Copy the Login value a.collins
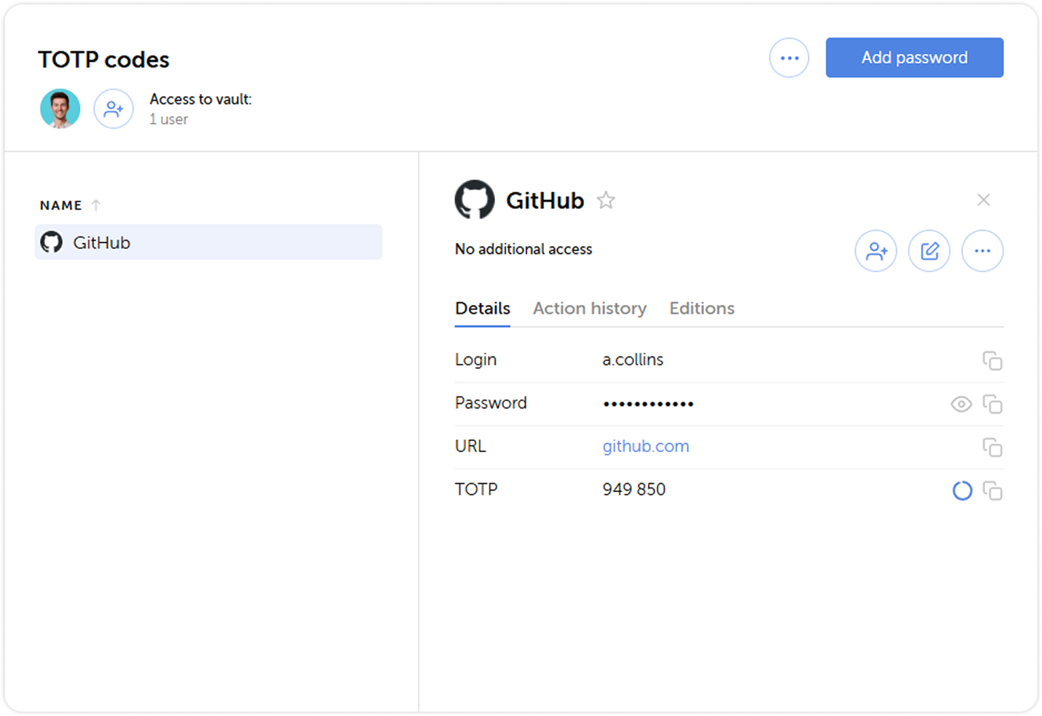The width and height of the screenshot is (1042, 716). [992, 361]
